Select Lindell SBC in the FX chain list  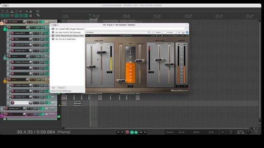click(x=70, y=29)
